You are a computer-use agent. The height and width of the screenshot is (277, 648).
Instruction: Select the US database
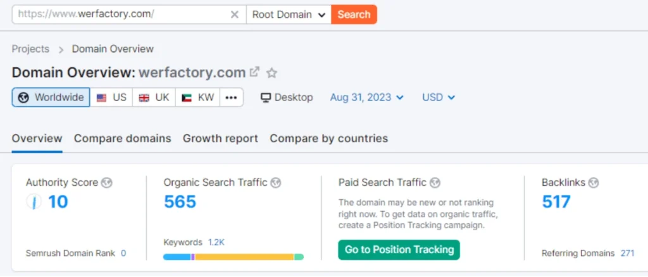point(111,97)
